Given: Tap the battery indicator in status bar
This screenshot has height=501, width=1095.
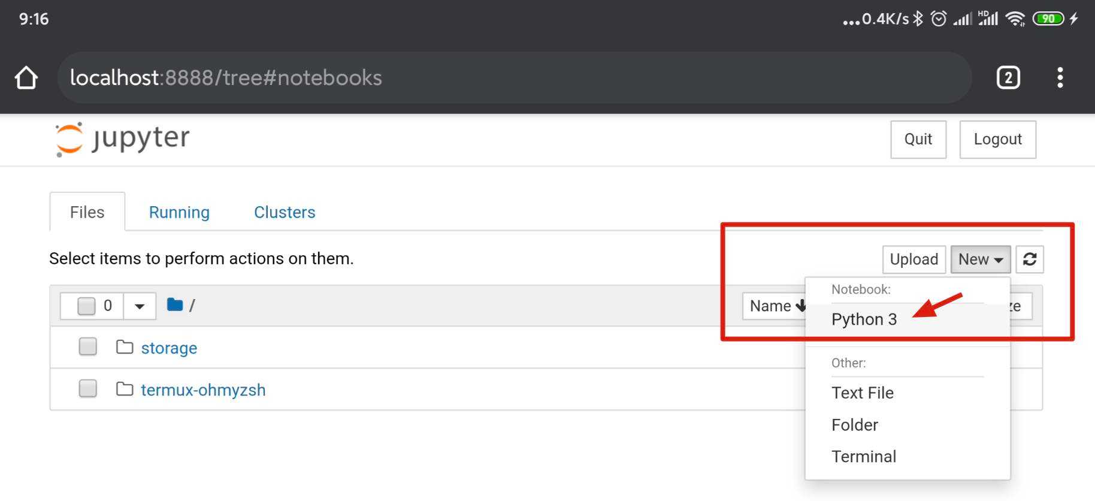Looking at the screenshot, I should tap(1048, 19).
